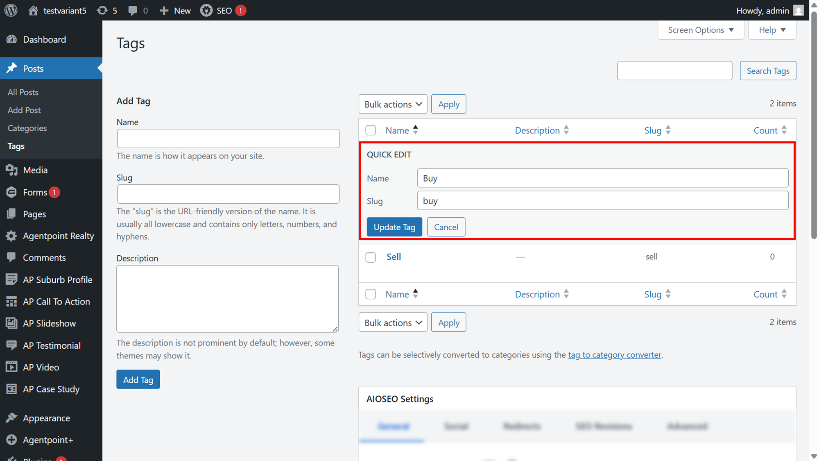Image resolution: width=819 pixels, height=461 pixels.
Task: Tick select-all checkbox in top table header
Action: 371,130
